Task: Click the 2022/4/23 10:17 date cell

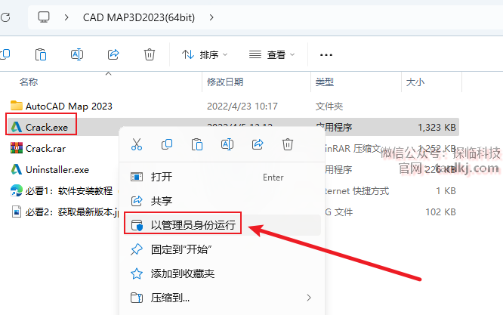Action: click(x=242, y=107)
